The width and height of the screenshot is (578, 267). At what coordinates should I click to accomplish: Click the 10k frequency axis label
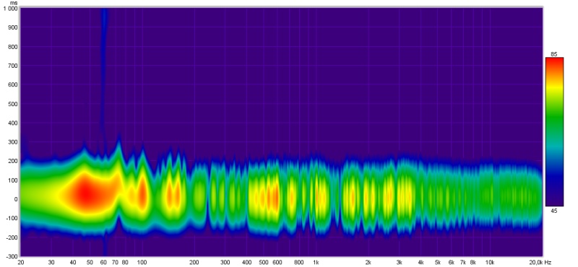click(x=490, y=262)
